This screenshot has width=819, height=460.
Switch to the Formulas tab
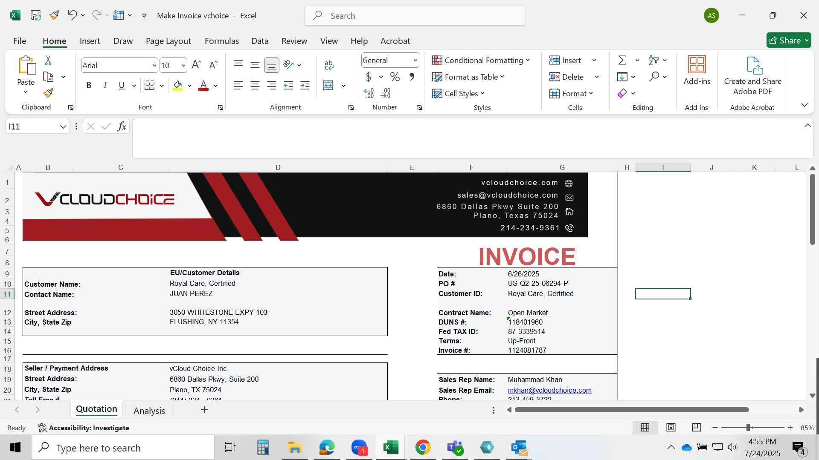point(221,41)
